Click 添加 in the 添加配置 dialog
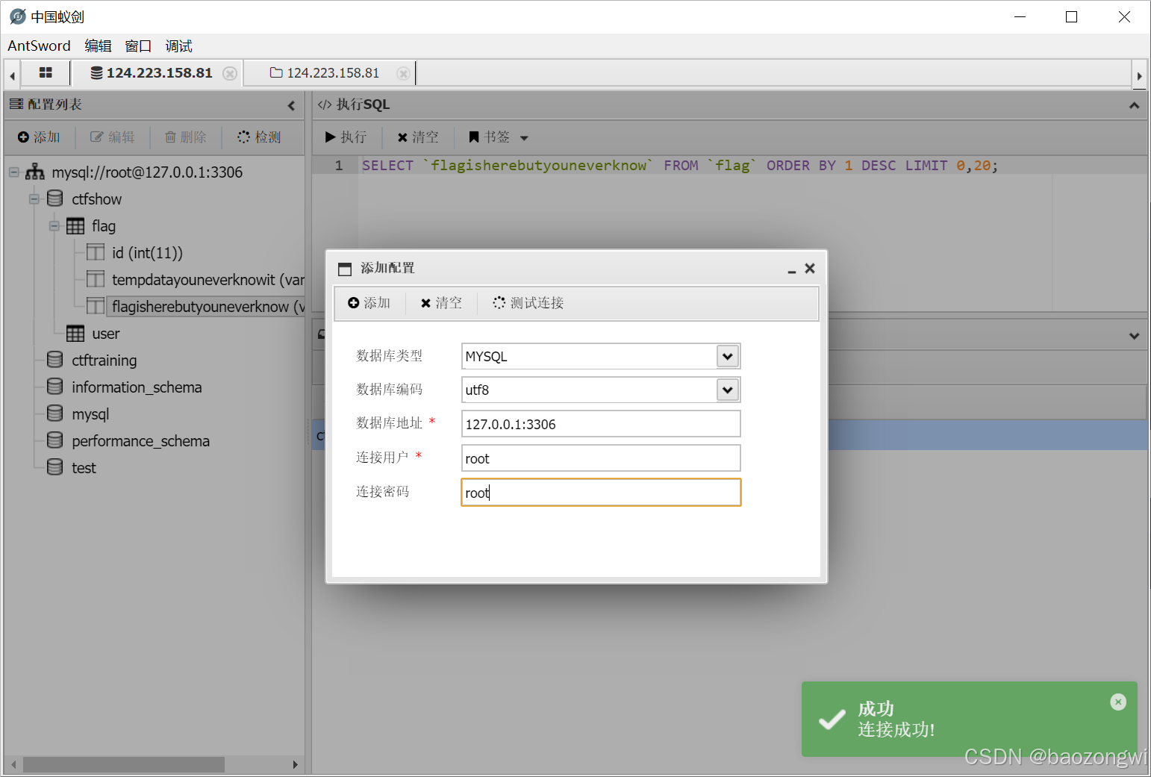The width and height of the screenshot is (1151, 777). (369, 303)
